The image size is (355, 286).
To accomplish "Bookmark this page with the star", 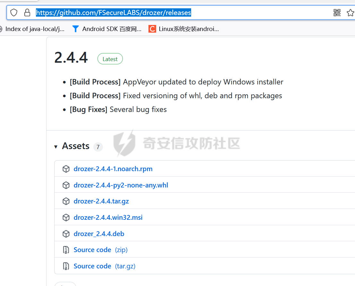I will click(350, 13).
